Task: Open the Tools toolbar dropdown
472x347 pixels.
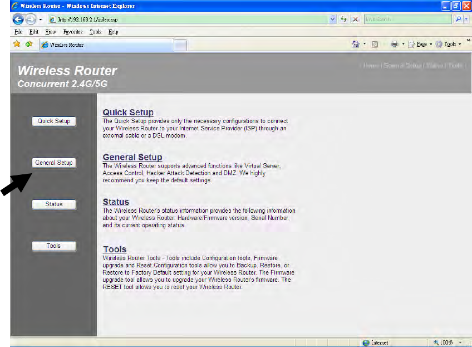Action: click(448, 44)
